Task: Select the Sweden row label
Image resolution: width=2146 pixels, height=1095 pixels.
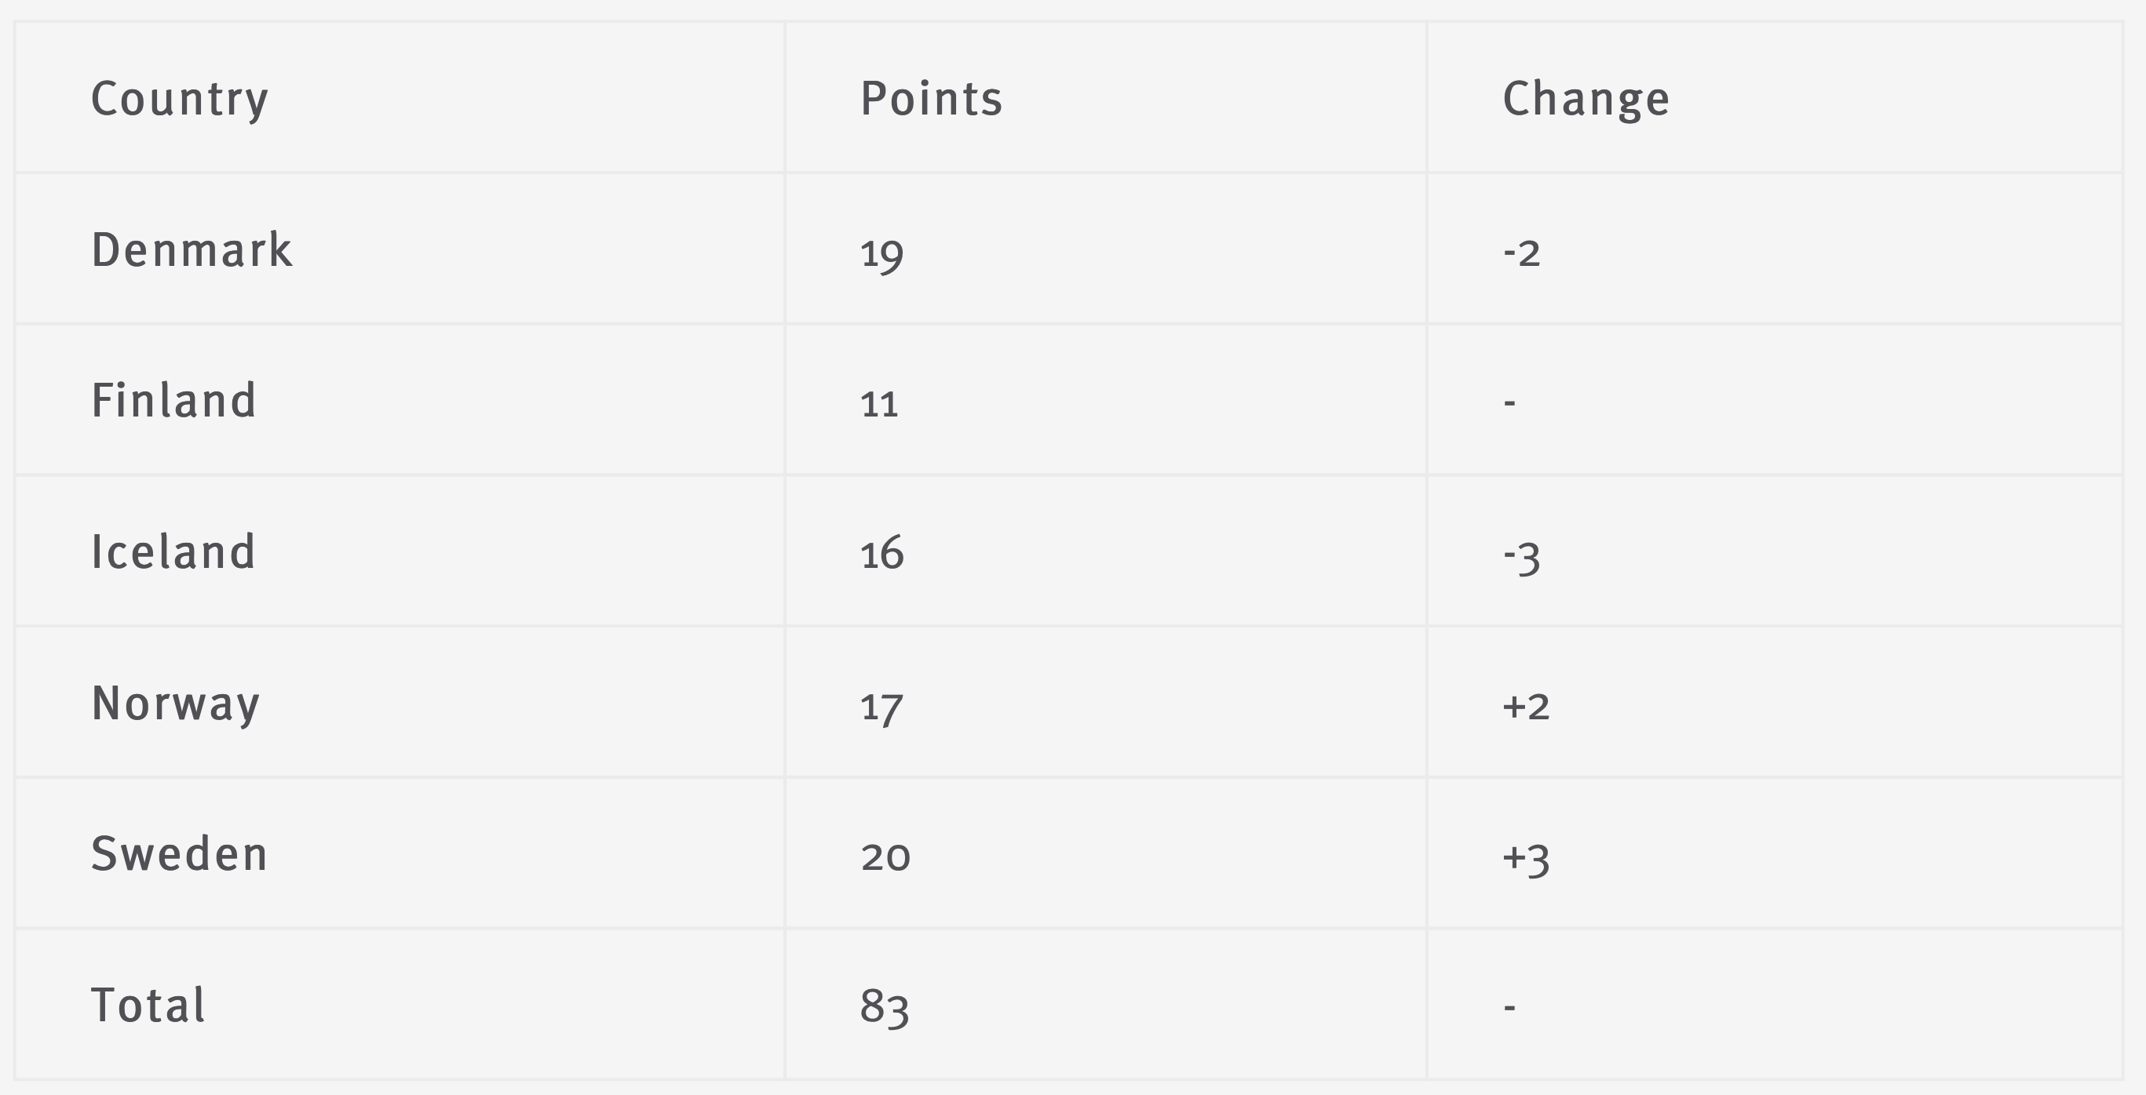Action: pyautogui.click(x=179, y=854)
